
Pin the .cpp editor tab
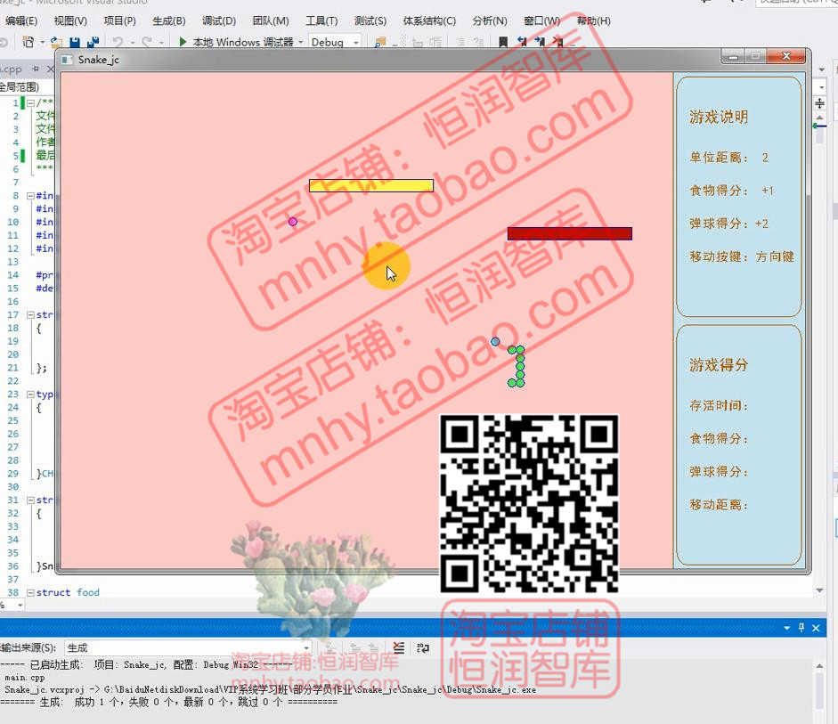[x=37, y=69]
